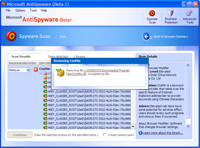Click the Removing CnsMin dialog title
This screenshot has width=200, height=148.
point(67,61)
